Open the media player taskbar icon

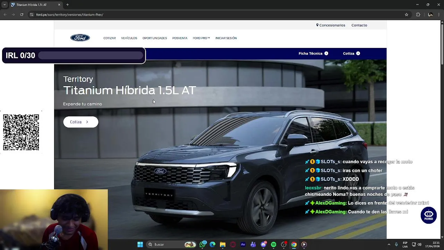[304, 244]
